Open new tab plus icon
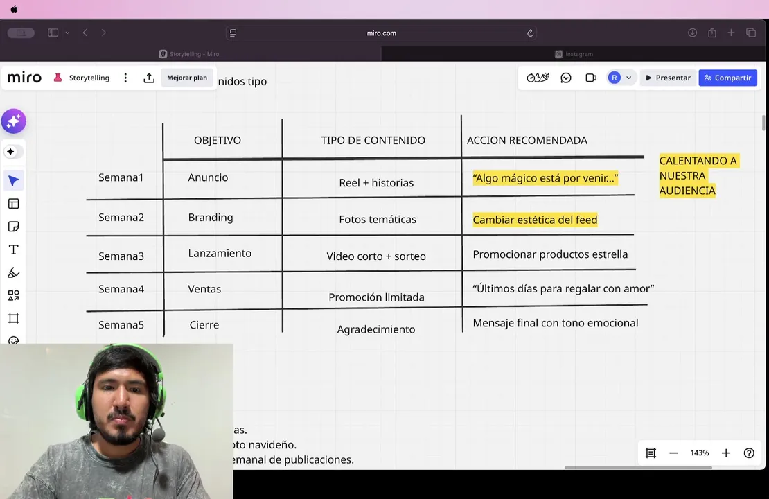 point(731,33)
